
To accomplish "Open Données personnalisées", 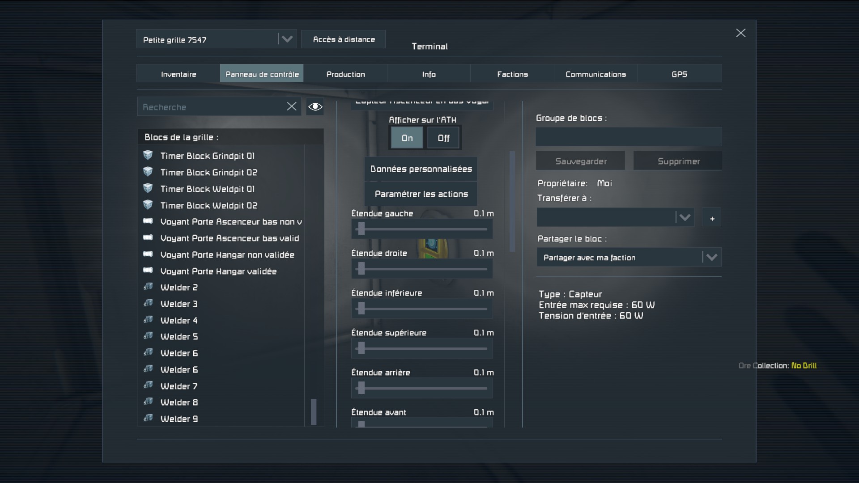I will point(421,169).
